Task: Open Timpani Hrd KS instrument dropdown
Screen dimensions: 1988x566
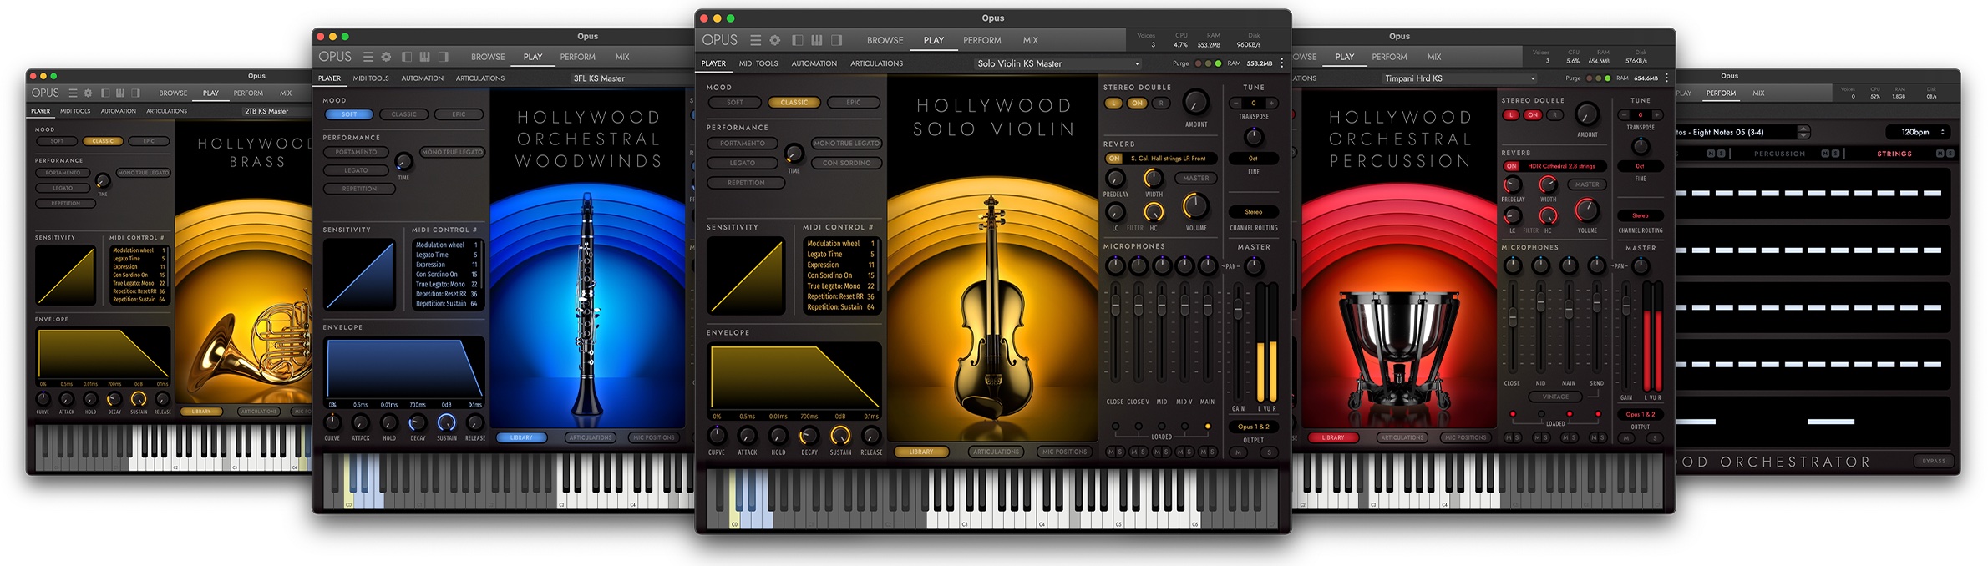Action: coord(1458,78)
